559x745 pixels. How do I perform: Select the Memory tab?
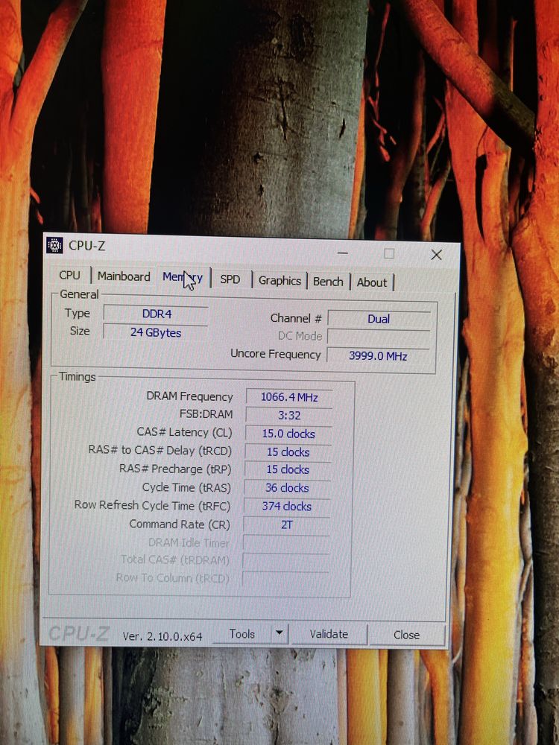[183, 277]
